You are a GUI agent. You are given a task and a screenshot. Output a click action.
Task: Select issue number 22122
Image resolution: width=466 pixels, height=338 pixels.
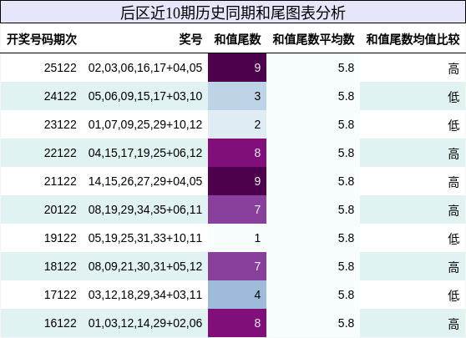click(60, 153)
